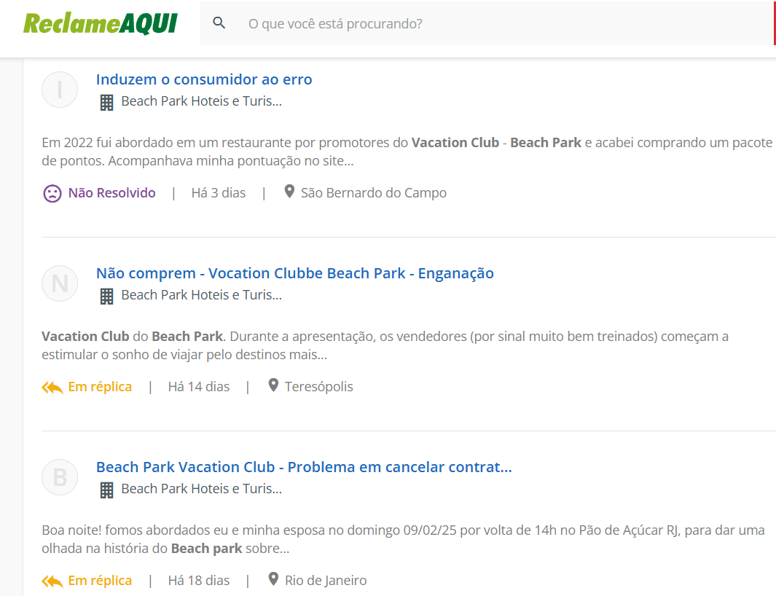This screenshot has width=776, height=596.
Task: Click building icon in 'Não comprem' complaint
Action: 106,296
